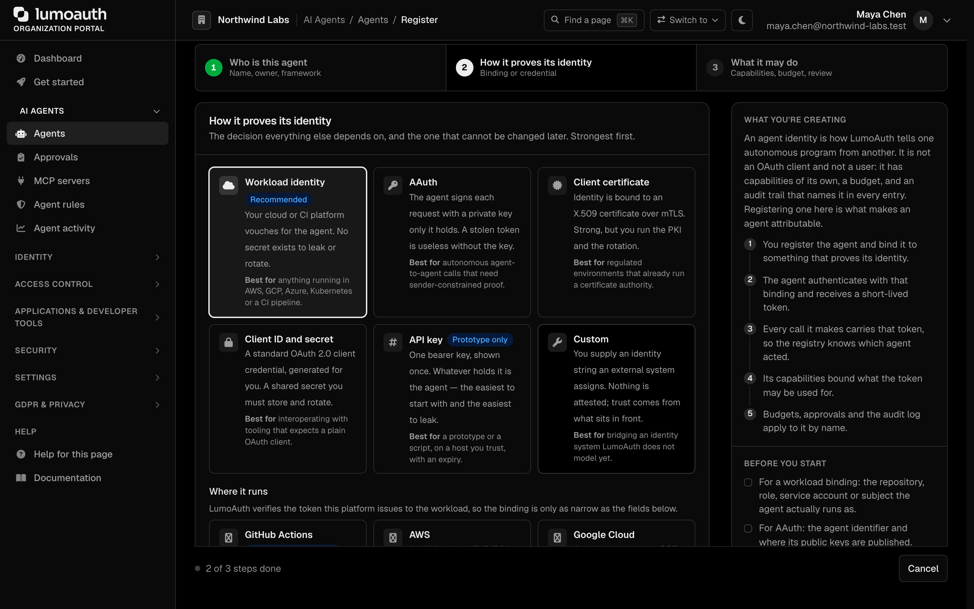This screenshot has height=609, width=974.
Task: Click the Approvals clipboard icon
Action: 21,157
